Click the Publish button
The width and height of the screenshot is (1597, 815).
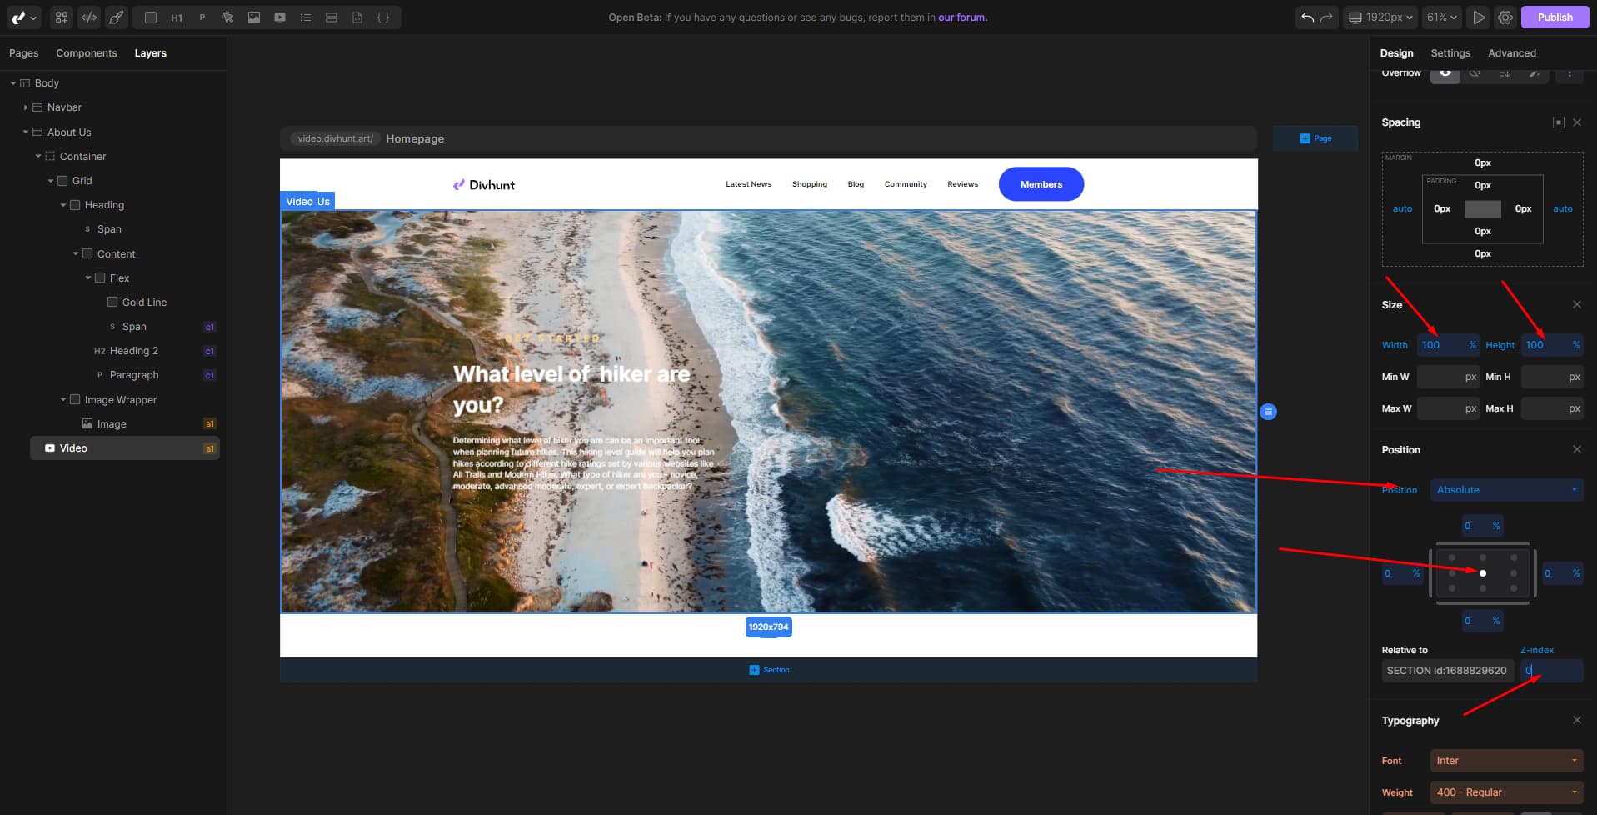[1555, 17]
